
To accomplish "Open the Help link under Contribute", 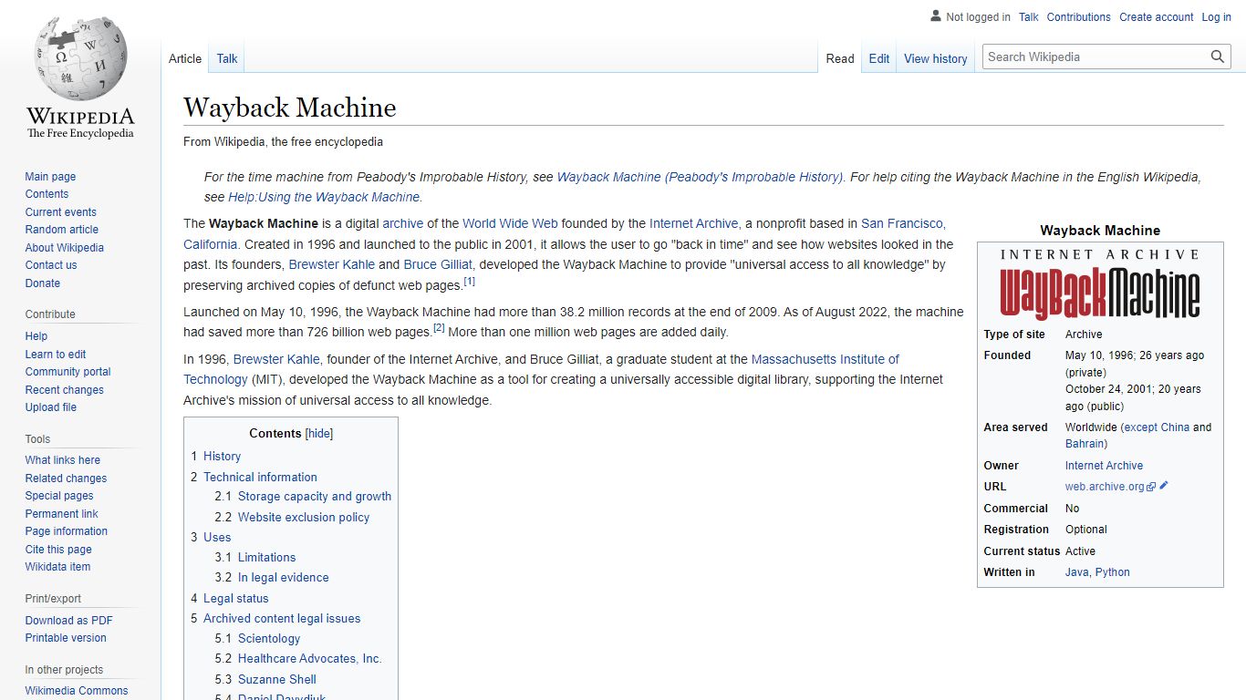I will [36, 336].
